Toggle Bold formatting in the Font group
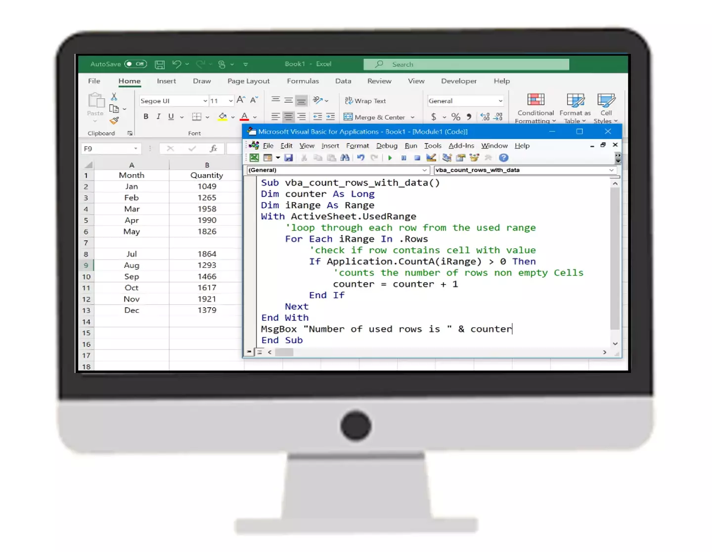Screen dimensions: 712x552 146,117
